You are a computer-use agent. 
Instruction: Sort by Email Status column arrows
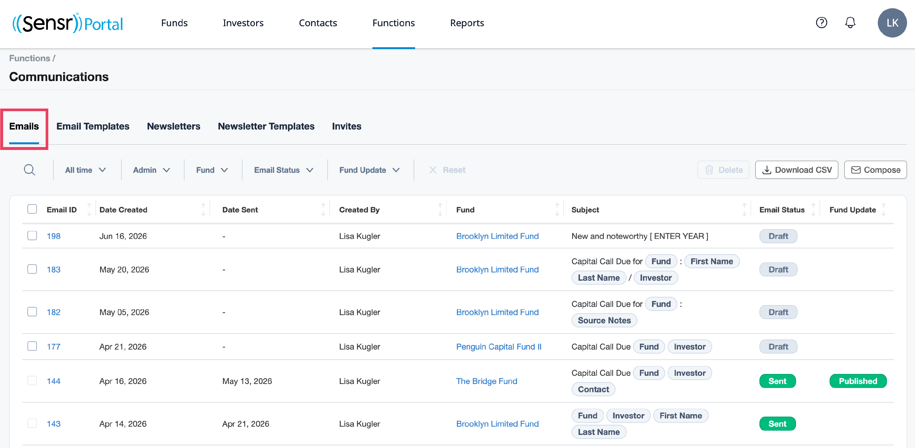point(813,209)
